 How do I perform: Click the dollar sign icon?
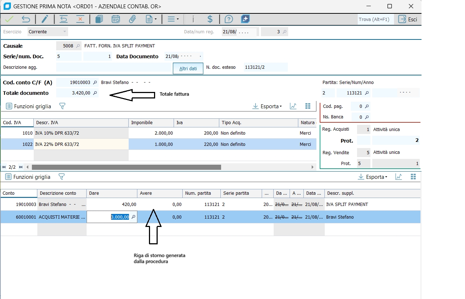[209, 19]
